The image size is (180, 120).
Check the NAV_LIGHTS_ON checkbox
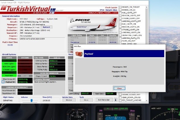click(120, 24)
